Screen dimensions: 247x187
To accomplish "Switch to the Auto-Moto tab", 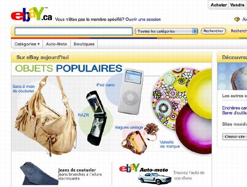I will [x=56, y=44].
